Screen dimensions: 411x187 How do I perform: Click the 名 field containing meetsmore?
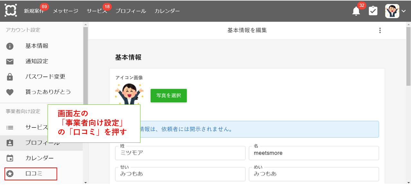coord(314,153)
